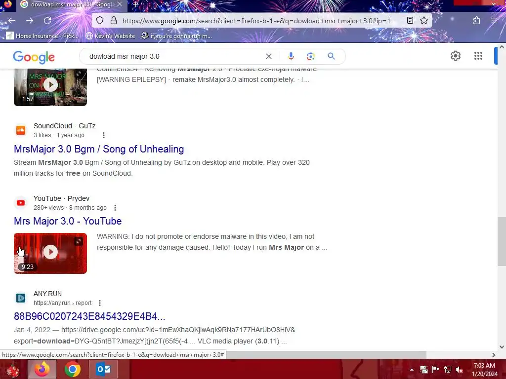Open the Firefox application menu
Screen dimensions: 506x379
[494, 21]
